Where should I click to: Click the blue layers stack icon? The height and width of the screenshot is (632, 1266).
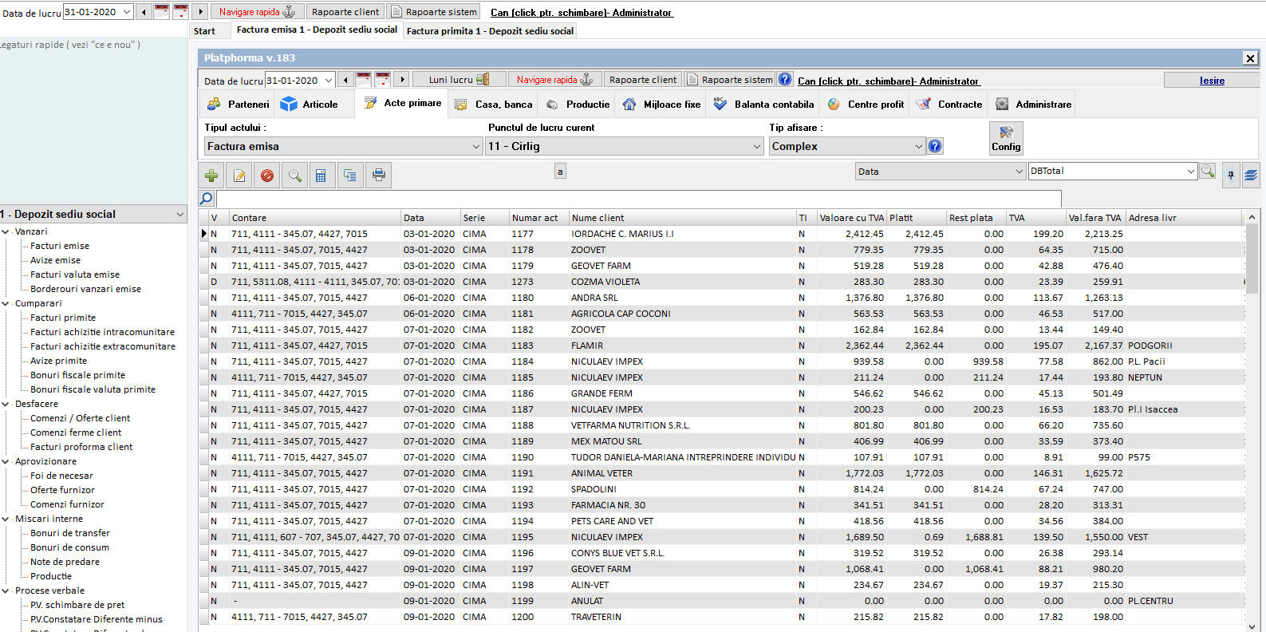(x=1251, y=176)
